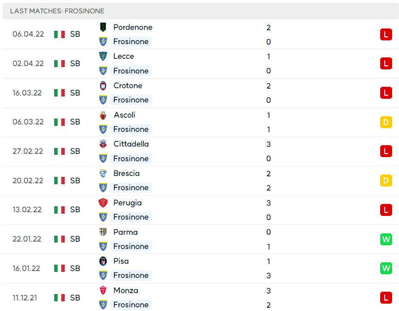This screenshot has height=311, width=399.
Task: Click the SB league label on 16.01.22 row
Action: coord(75,268)
